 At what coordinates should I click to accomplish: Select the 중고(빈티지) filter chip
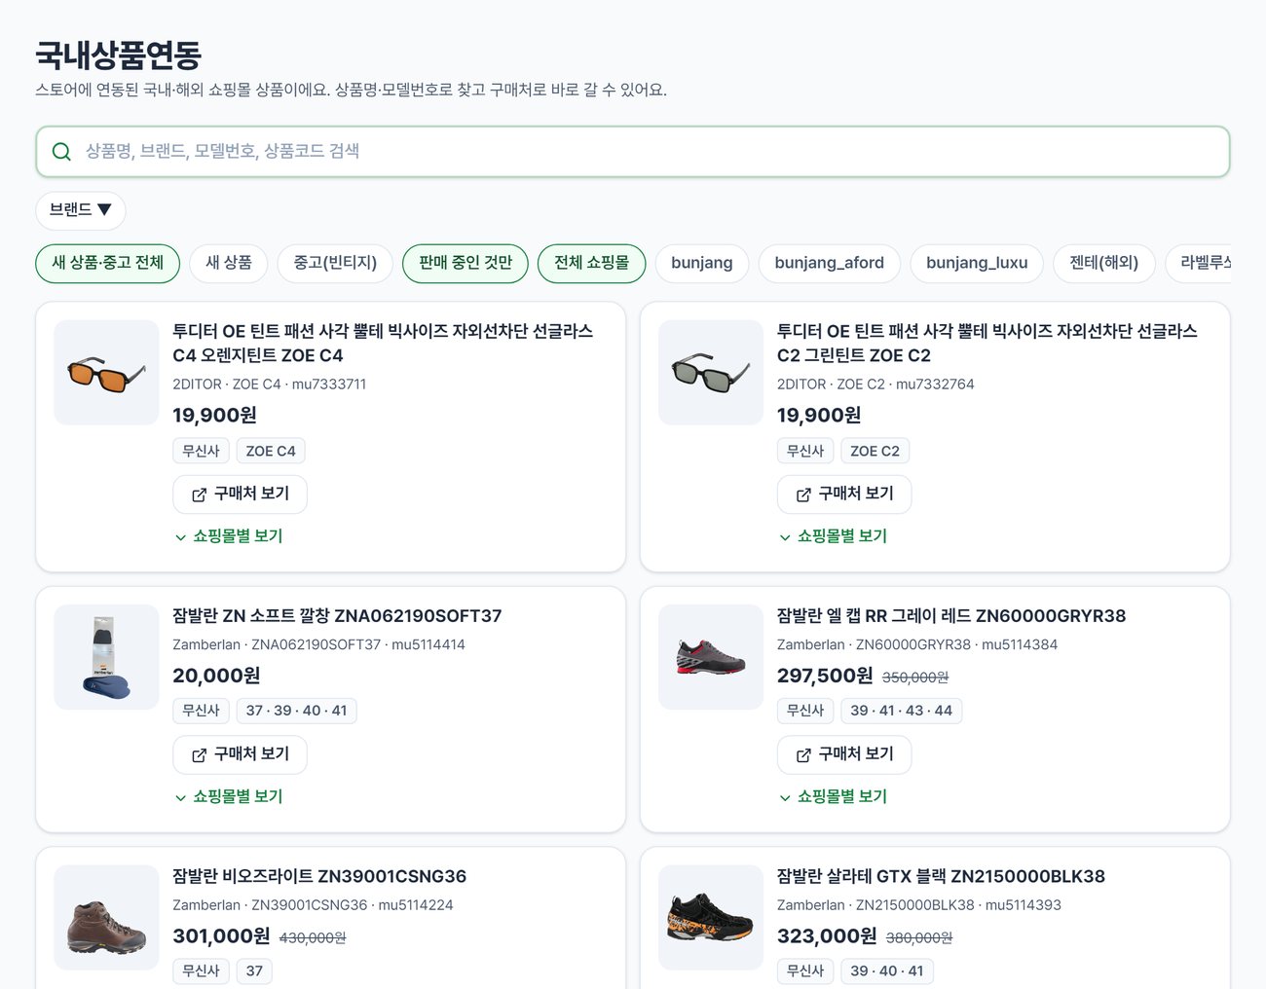(x=335, y=263)
